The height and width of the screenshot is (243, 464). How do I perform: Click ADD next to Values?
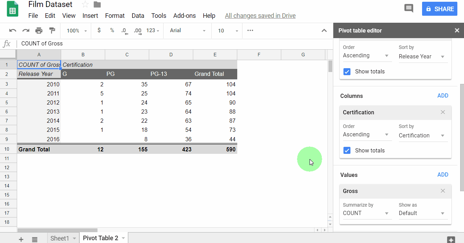pyautogui.click(x=443, y=175)
